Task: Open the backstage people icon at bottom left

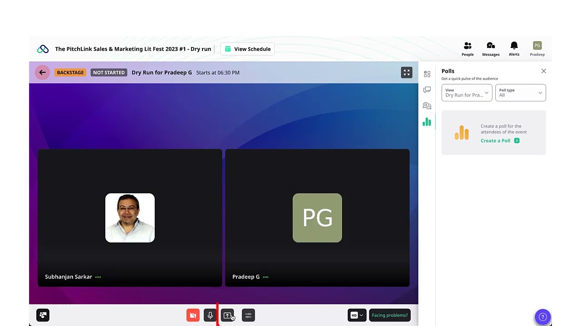Action: coord(43,315)
